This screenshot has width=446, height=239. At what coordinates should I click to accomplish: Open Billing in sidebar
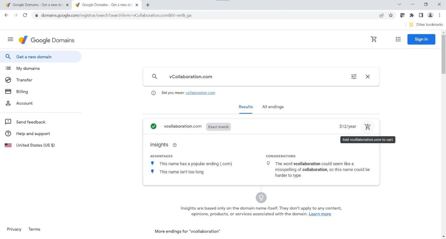[41, 91]
